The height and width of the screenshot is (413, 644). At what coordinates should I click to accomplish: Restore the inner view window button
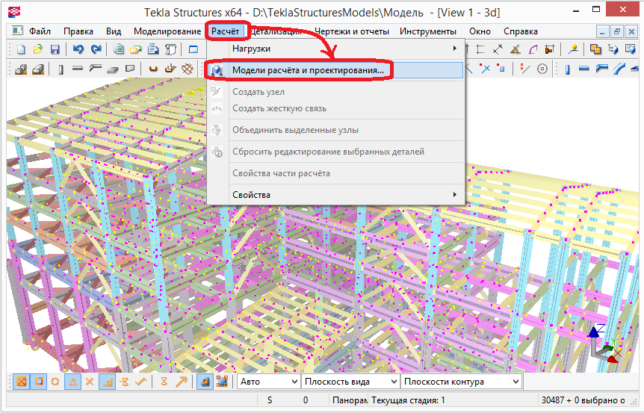616,31
